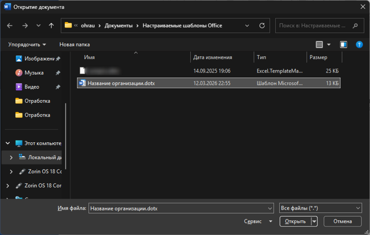Viewport: 370px width, 235px height.
Task: Create a folder with Новая папка
Action: click(x=75, y=45)
